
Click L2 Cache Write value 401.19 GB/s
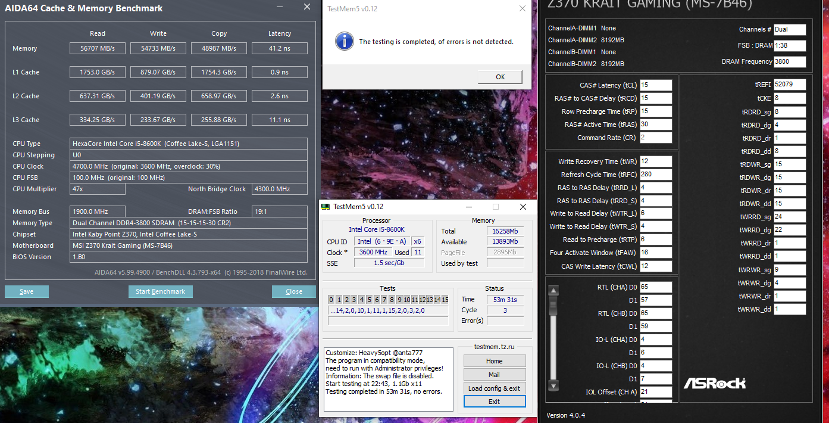(158, 96)
